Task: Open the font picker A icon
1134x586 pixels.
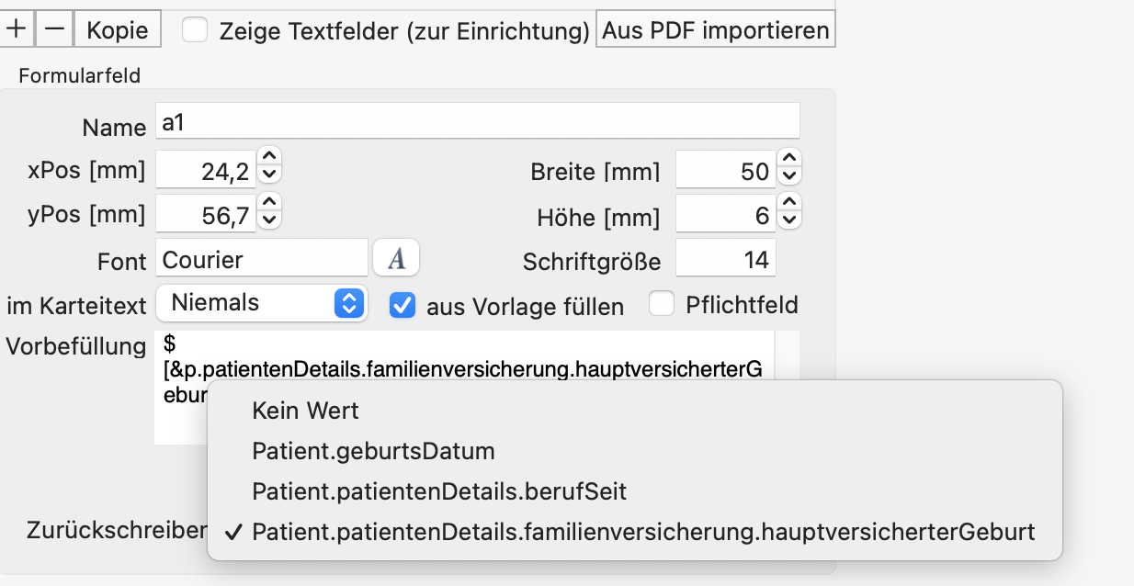Action: 396,259
